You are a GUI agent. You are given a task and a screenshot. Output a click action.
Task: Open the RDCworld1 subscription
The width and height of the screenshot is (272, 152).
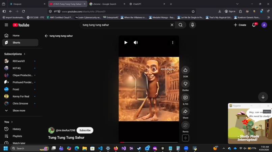pyautogui.click(x=20, y=61)
